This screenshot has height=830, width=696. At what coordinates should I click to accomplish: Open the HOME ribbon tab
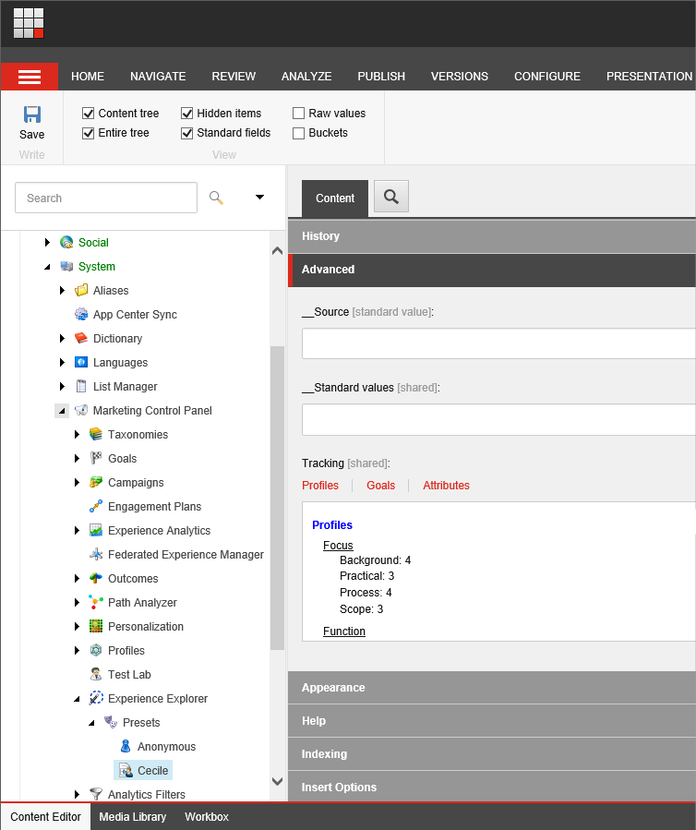[x=88, y=77]
